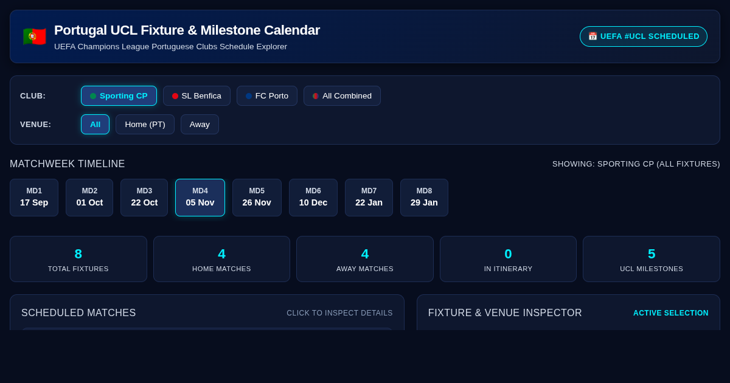This screenshot has width=730, height=383.
Task: Click the Portuguese Clubs Schedule Explorer subtitle
Action: 170,47
